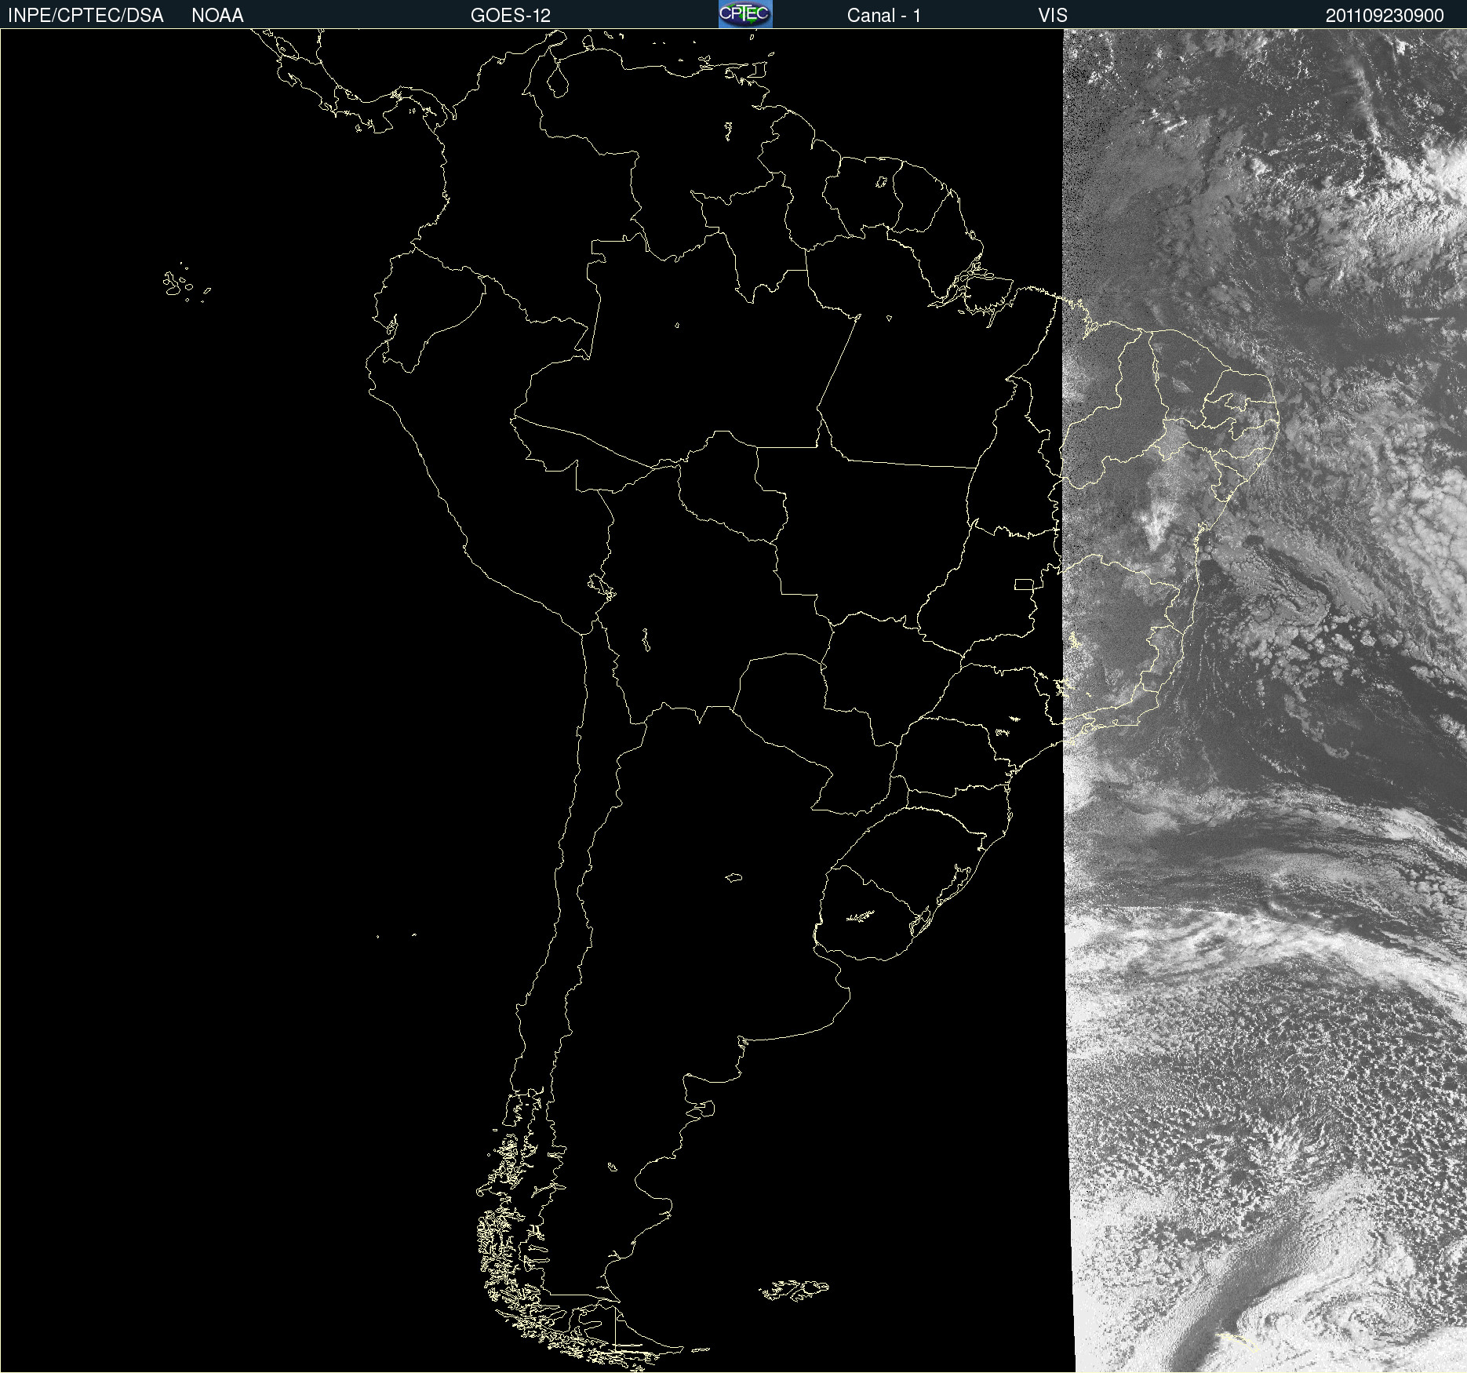Click the VIS channel label
1467x1373 pixels.
point(1053,16)
